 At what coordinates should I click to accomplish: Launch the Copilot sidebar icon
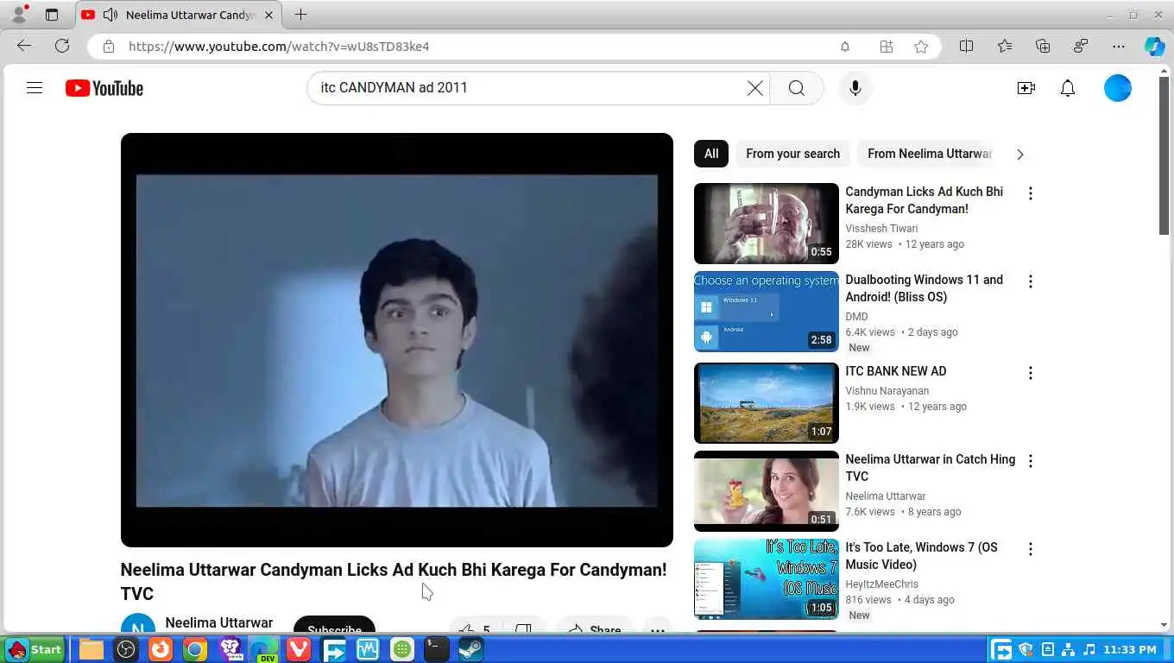coord(1155,47)
